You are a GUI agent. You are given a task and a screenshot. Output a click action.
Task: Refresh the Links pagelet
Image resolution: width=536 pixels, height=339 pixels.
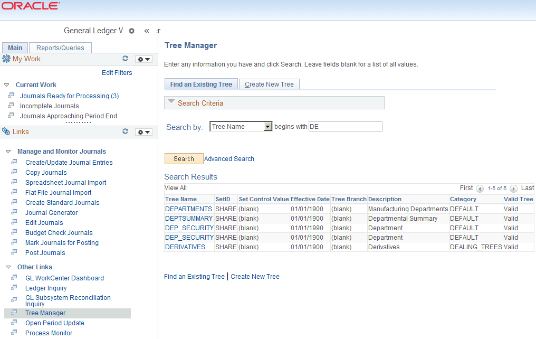[x=125, y=131]
